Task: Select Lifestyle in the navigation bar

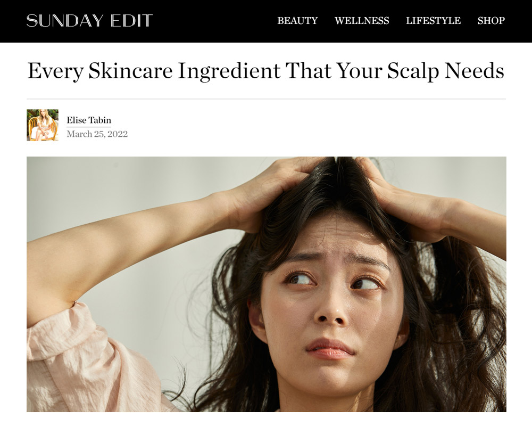Action: [x=433, y=21]
